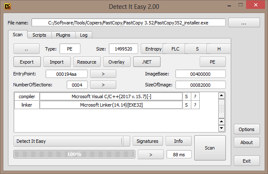Open the Resource viewer
Screen dimensions: 268x174
coord(87,62)
